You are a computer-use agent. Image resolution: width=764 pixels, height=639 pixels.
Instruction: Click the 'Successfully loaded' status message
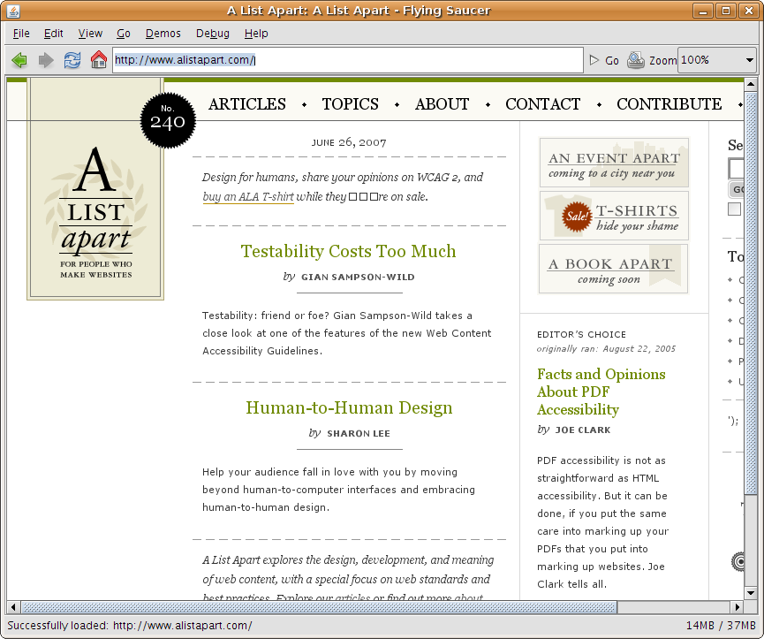tap(130, 626)
